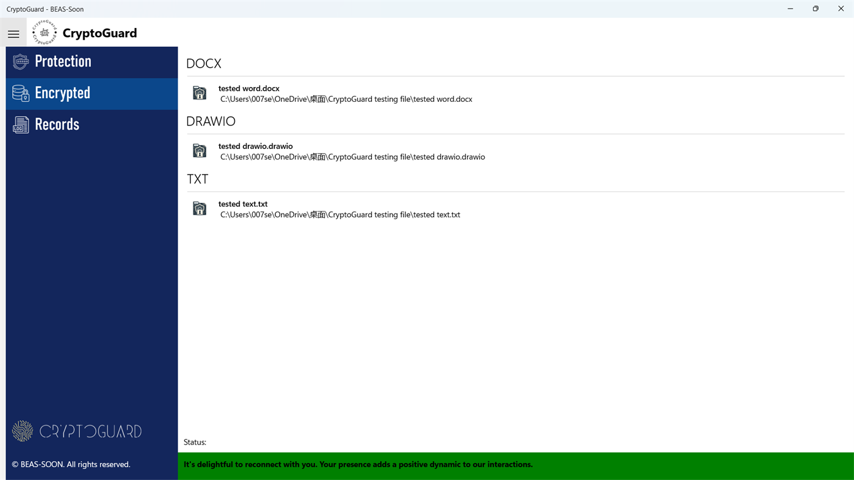Click the CryptoGuard fingerprint logo at sidebar bottom

22,431
